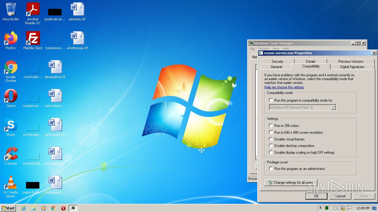Open the Recycle Bin desktop icon
Image resolution: width=378 pixels, height=212 pixels.
point(11,12)
